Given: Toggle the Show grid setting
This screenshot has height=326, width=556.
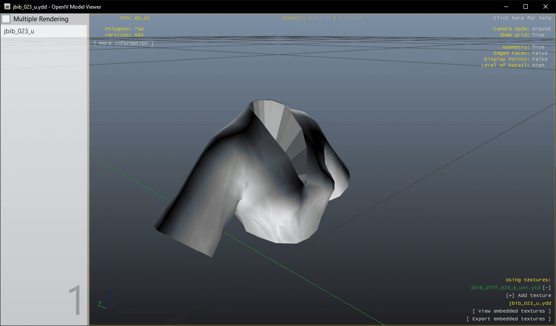Looking at the screenshot, I should click(x=538, y=35).
